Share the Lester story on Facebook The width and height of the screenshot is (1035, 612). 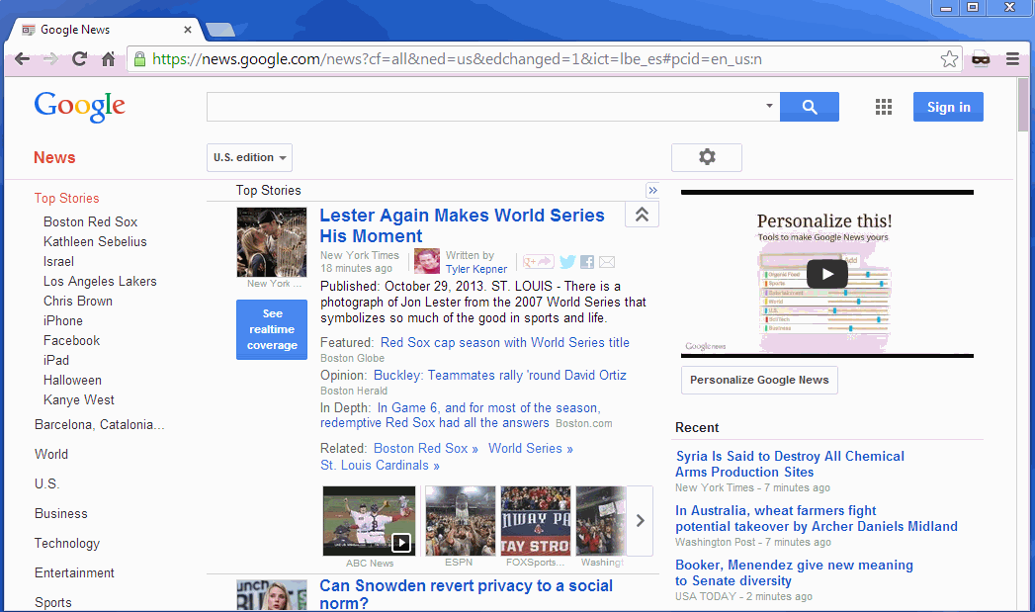587,262
